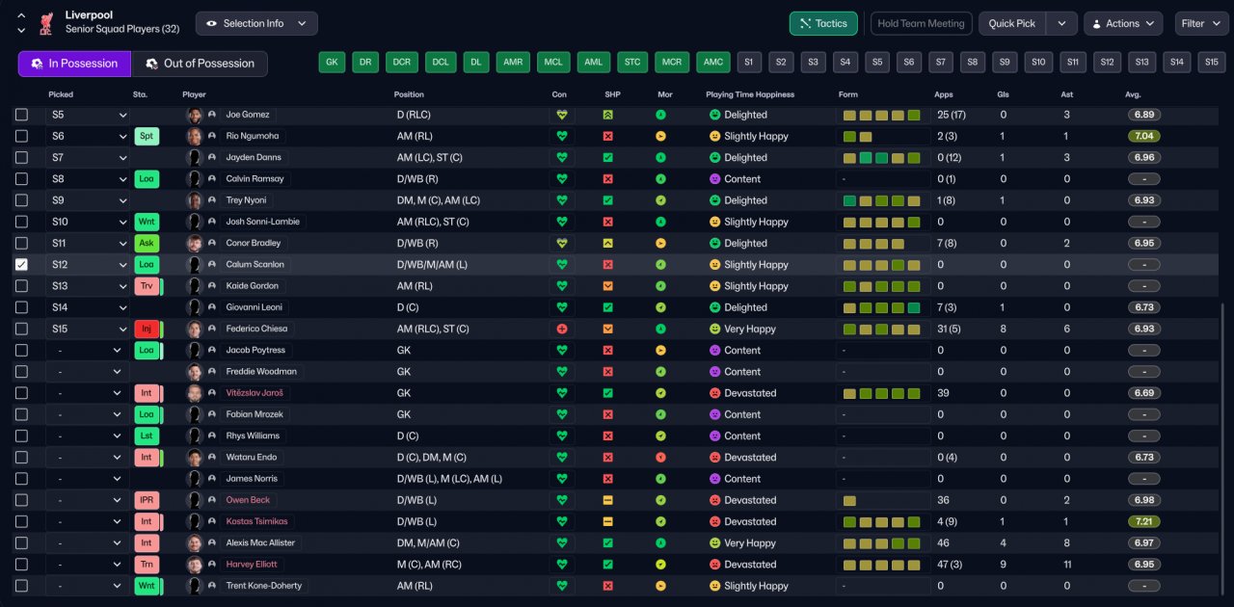The image size is (1234, 607).
Task: Open Owen Beck's player name link
Action: pyautogui.click(x=248, y=500)
